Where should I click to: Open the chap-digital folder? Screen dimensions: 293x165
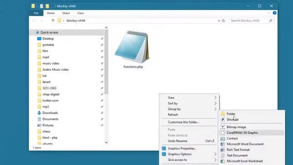click(51, 94)
